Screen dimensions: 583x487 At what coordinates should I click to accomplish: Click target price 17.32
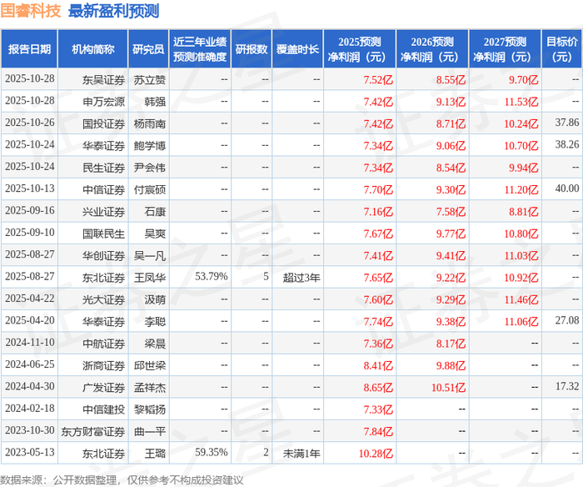click(567, 386)
